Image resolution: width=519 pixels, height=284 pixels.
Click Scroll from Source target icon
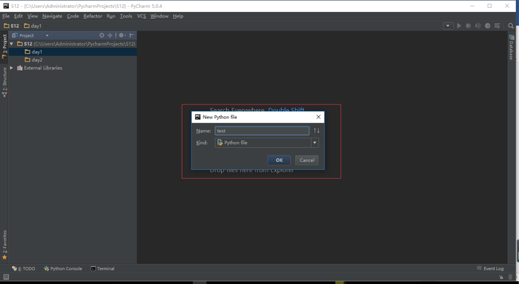[101, 35]
